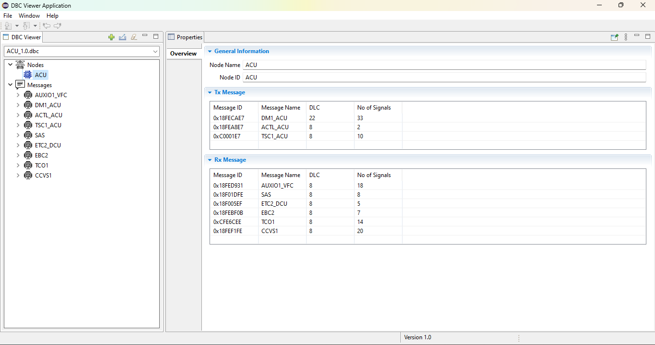Maximize the DBC Viewer panel
This screenshot has width=655, height=345.
156,36
